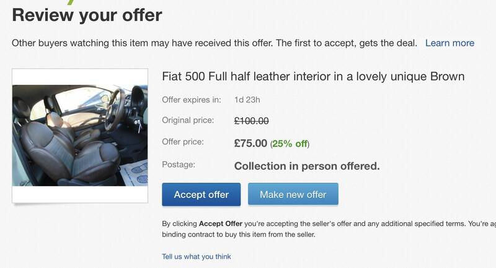Click the blue Accept offer button

[201, 194]
